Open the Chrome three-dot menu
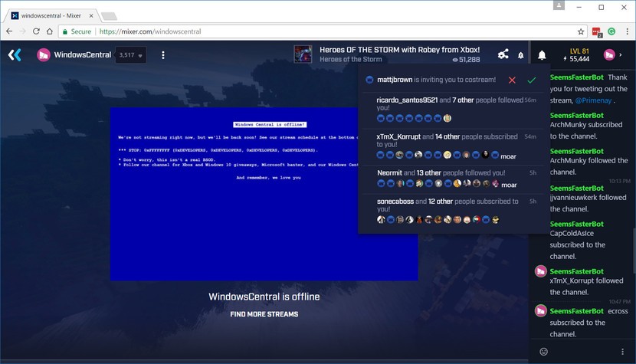This screenshot has height=364, width=636. (627, 31)
